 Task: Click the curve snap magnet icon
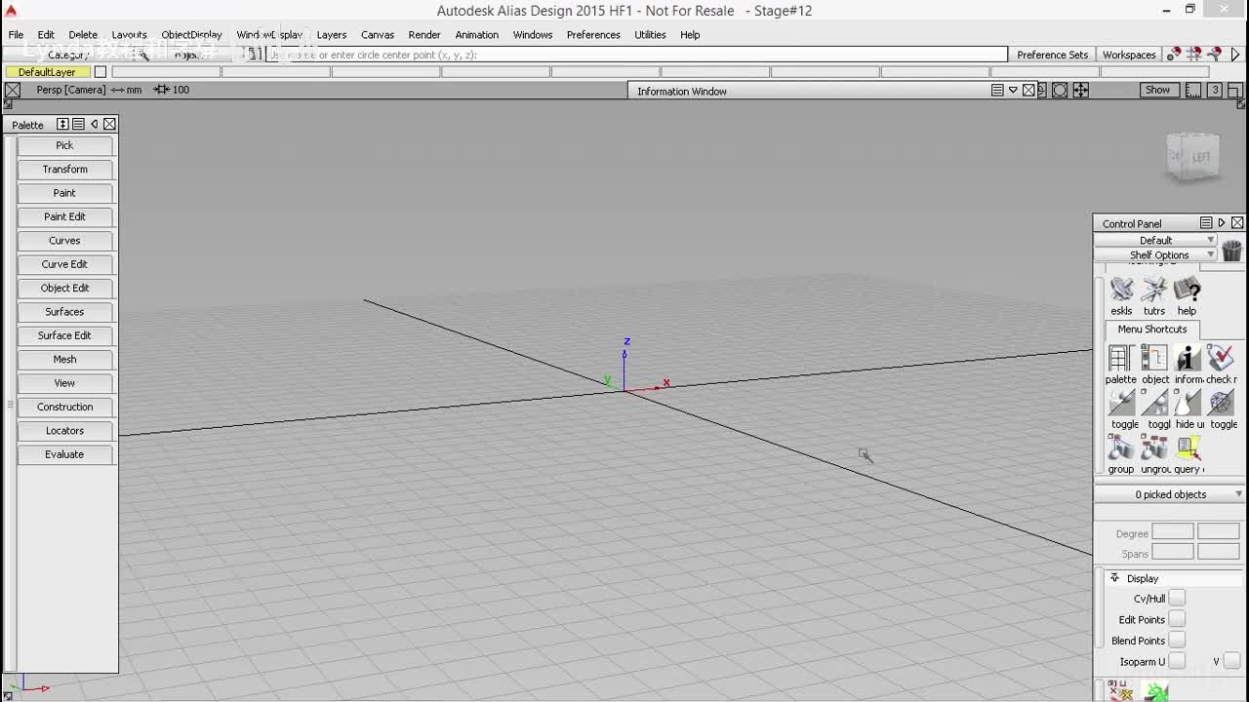1214,55
